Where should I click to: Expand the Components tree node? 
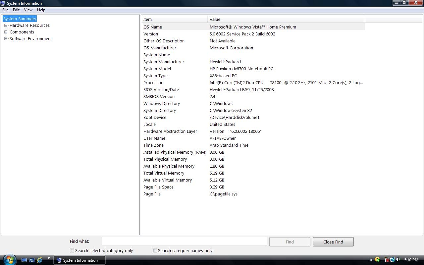[x=6, y=32]
